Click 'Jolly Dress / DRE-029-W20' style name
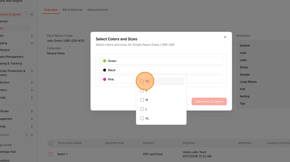Screen dimensions: 290x162 point(66,41)
